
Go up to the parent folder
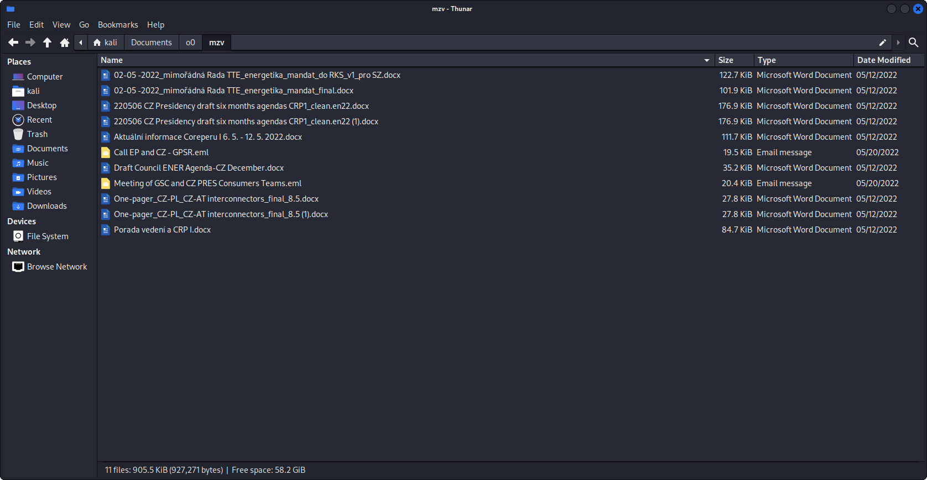tap(48, 43)
